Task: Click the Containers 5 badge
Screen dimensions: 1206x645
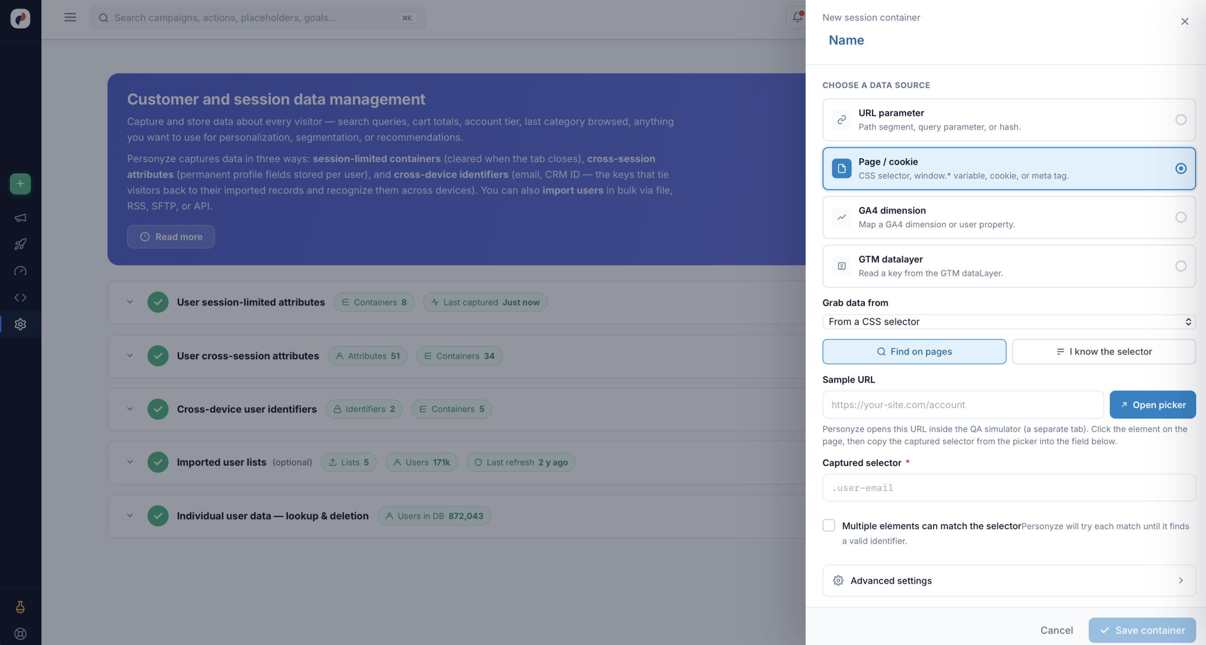Action: pyautogui.click(x=452, y=409)
